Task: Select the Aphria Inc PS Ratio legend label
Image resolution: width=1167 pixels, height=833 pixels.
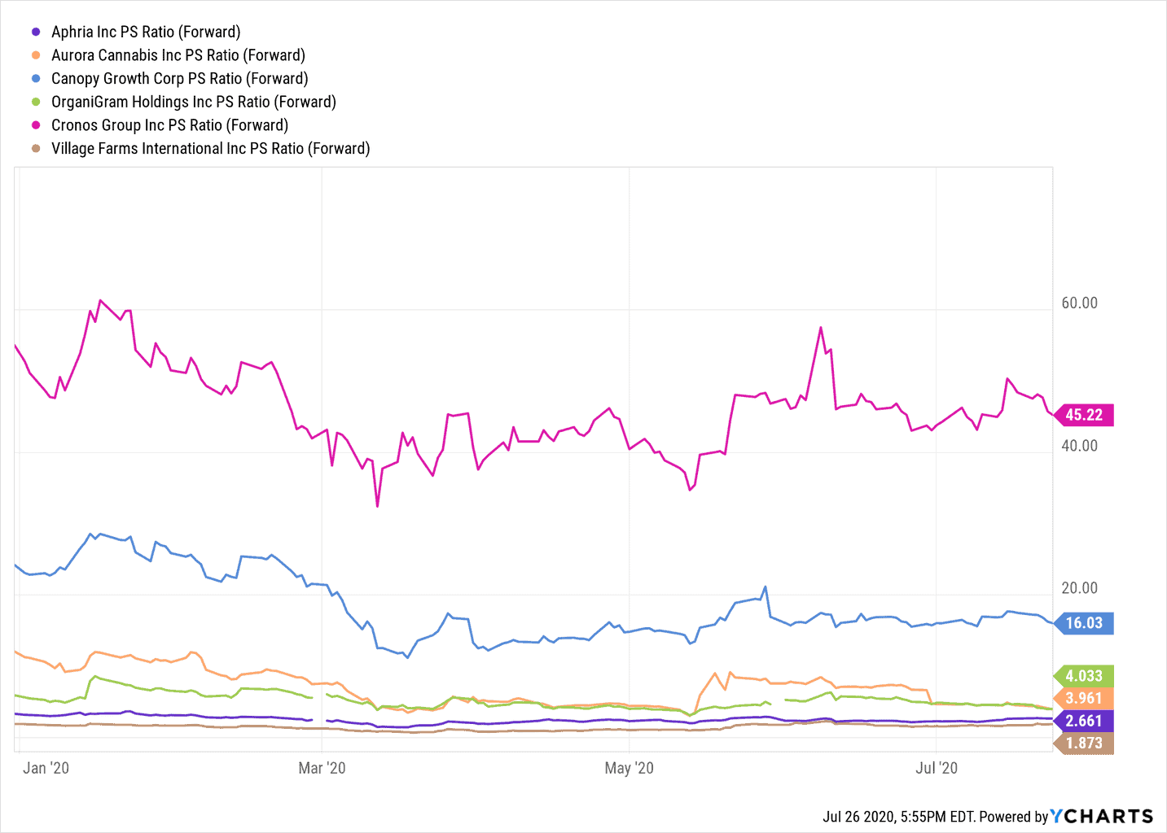Action: coord(146,33)
